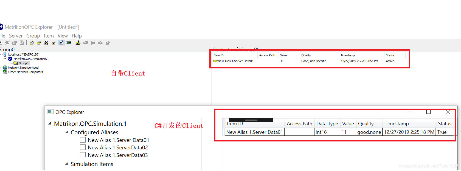Click the grayed refresh document toolbar icon

22,43
